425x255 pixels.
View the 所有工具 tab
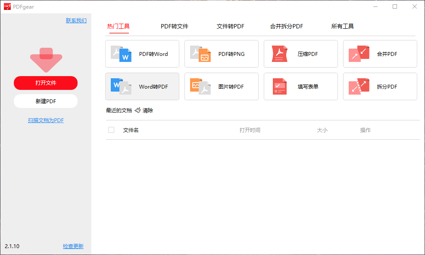pyautogui.click(x=342, y=26)
